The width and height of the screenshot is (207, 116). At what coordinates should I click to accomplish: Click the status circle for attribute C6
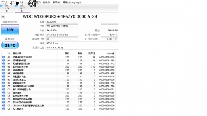click(3, 102)
